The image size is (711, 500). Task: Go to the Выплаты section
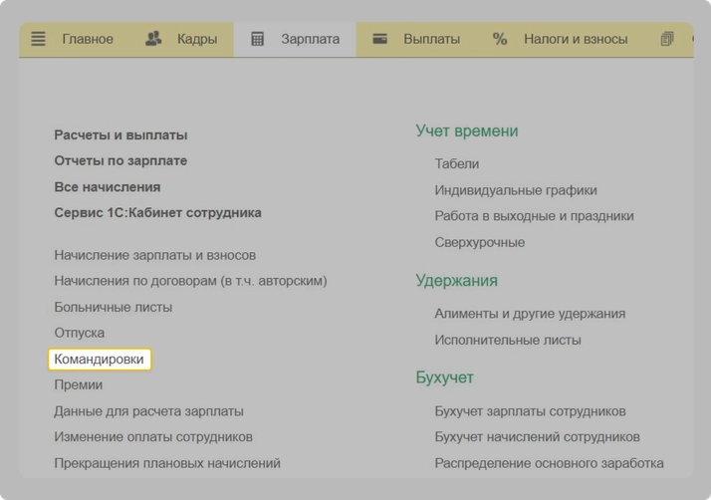point(432,39)
